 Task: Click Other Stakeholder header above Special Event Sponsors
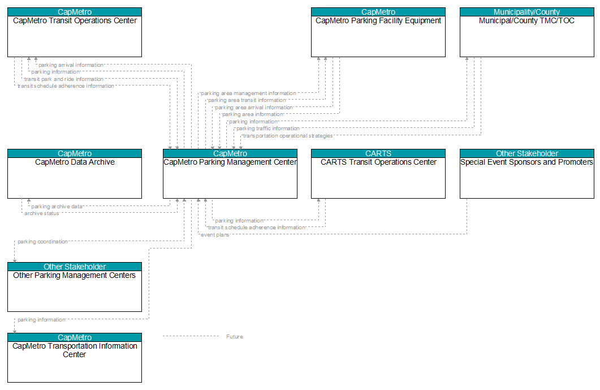(x=526, y=153)
